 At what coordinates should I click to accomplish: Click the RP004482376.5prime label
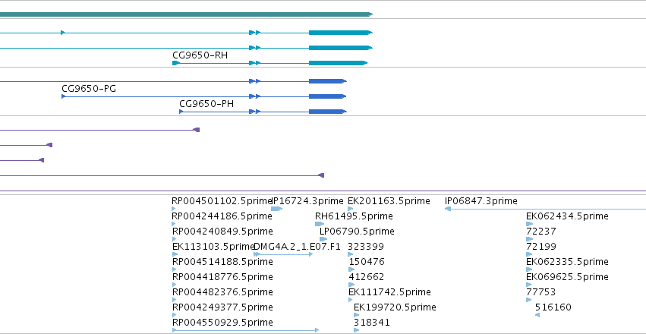click(222, 292)
